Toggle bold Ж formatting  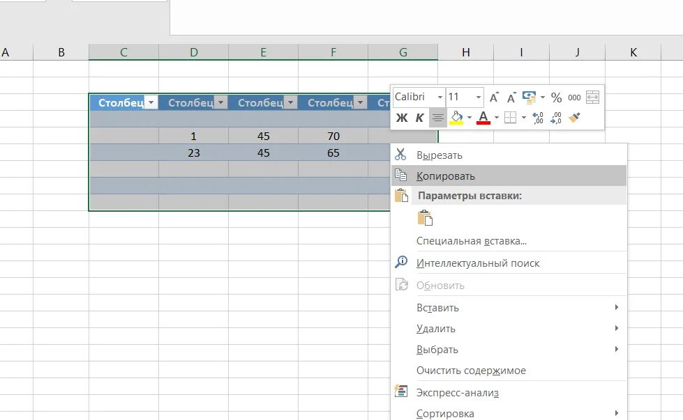tap(402, 118)
